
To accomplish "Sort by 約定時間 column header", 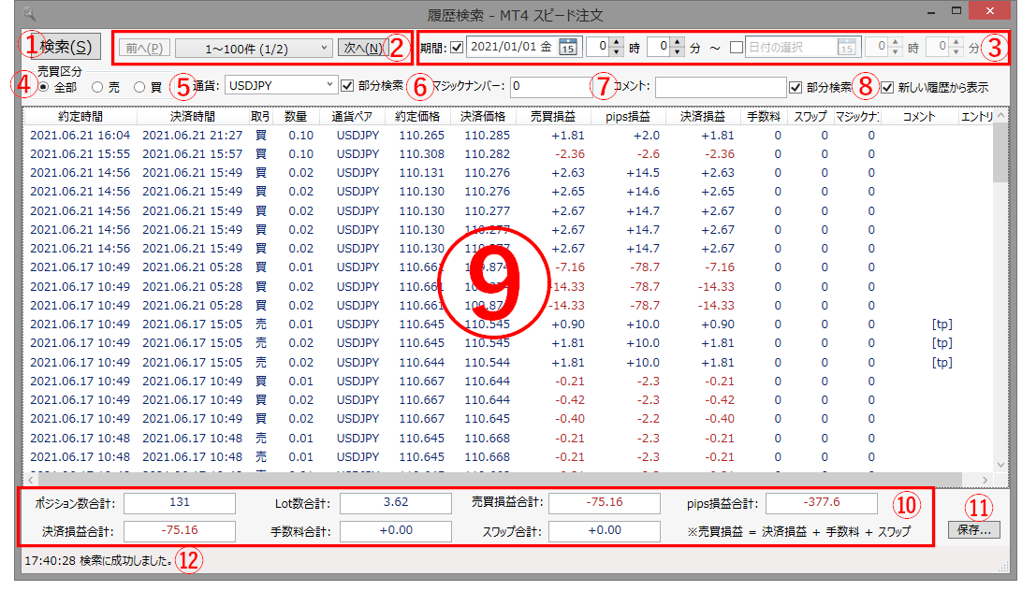I will tap(80, 117).
